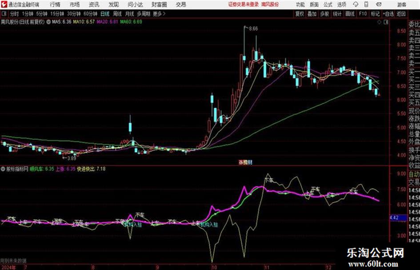Click MA60 indicator label
This screenshot has height=270, width=420.
[131, 22]
